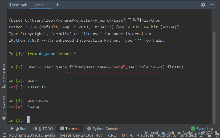The height and width of the screenshot is (138, 220).
Task: Close the Local terminal tab
Action: click(47, 5)
